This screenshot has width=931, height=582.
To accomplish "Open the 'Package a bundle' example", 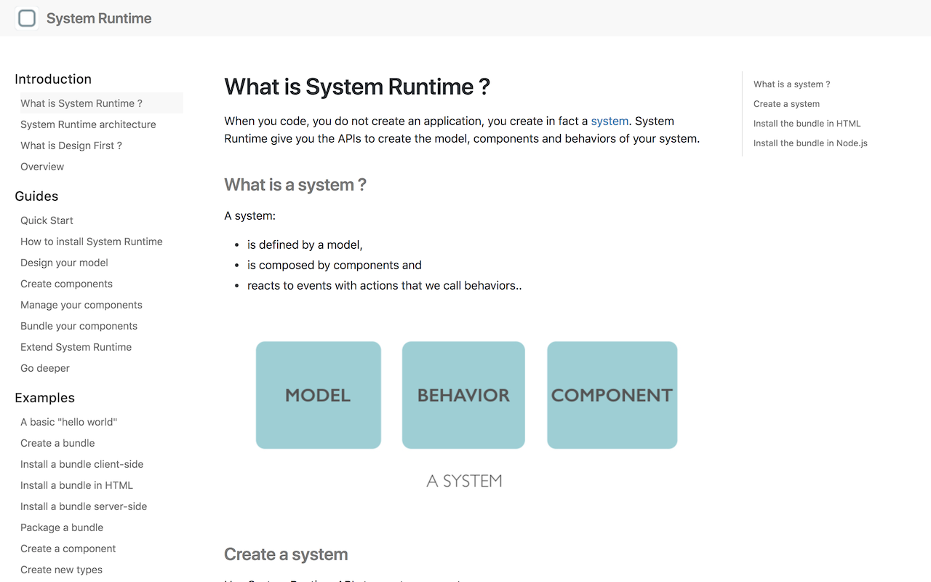I will 62,527.
